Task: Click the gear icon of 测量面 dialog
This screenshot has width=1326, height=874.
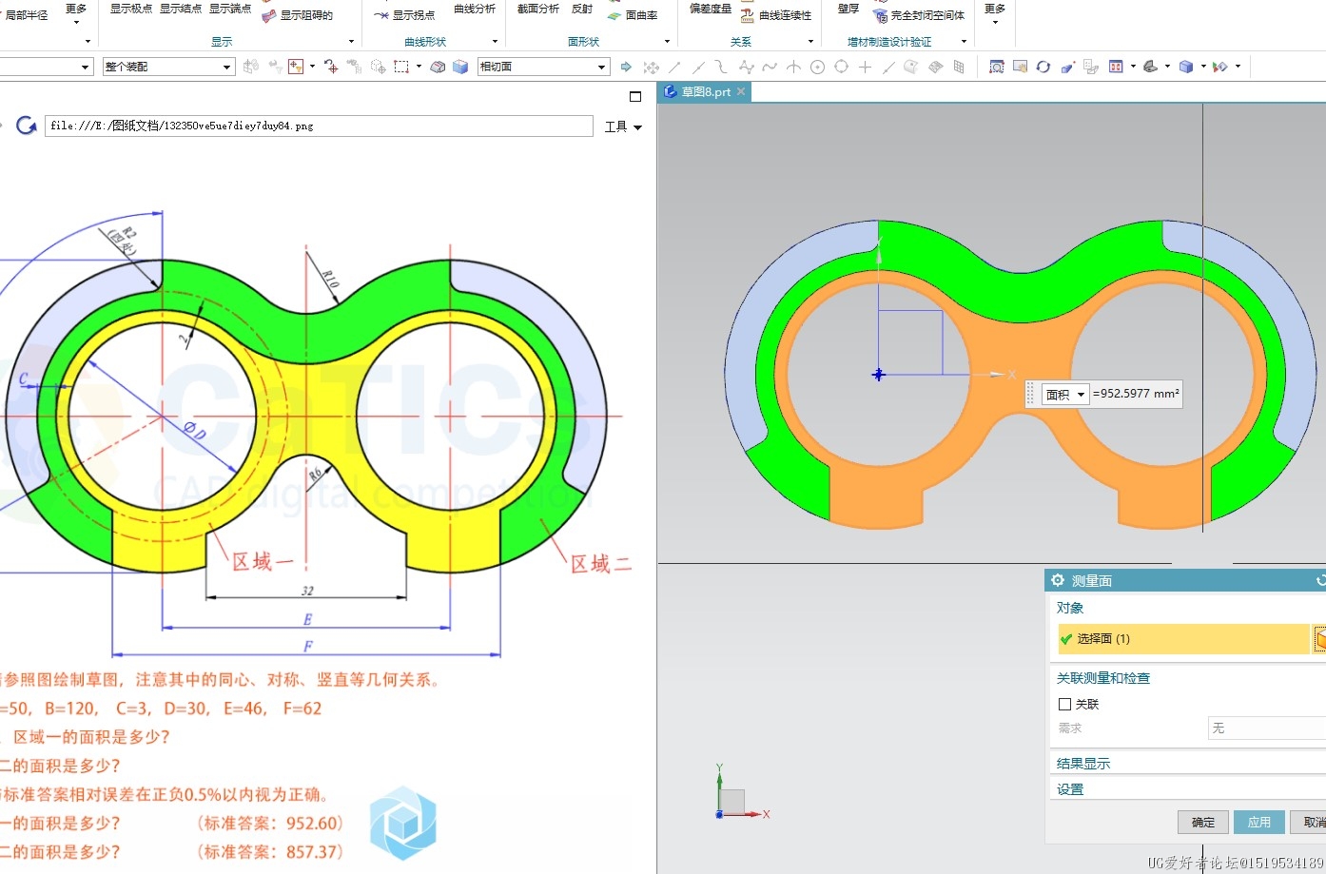Action: [1058, 580]
